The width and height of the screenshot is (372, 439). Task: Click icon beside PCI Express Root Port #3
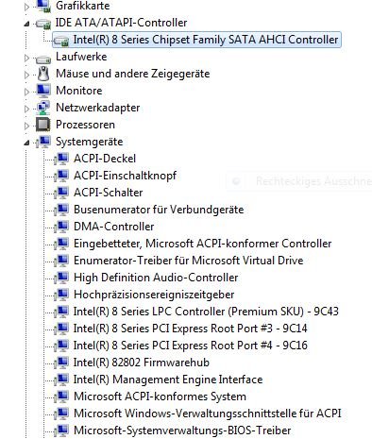click(61, 329)
